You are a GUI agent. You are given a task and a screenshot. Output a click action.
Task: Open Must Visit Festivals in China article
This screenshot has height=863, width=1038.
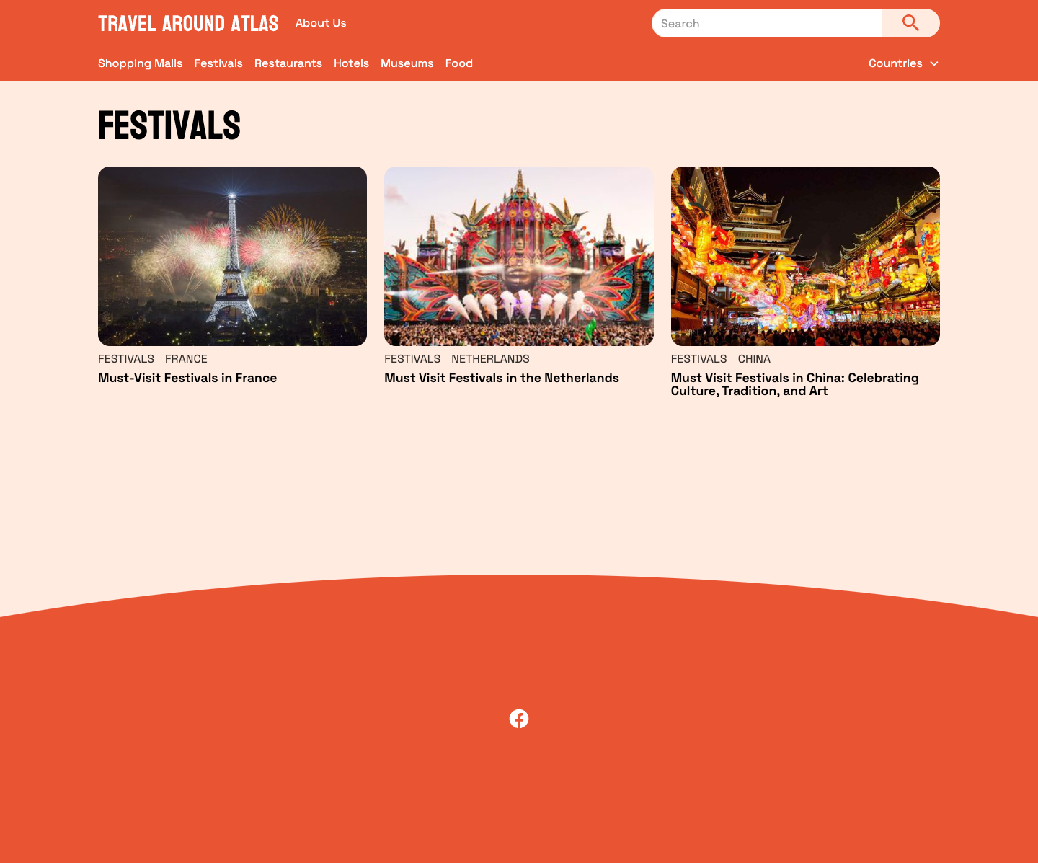pos(795,384)
